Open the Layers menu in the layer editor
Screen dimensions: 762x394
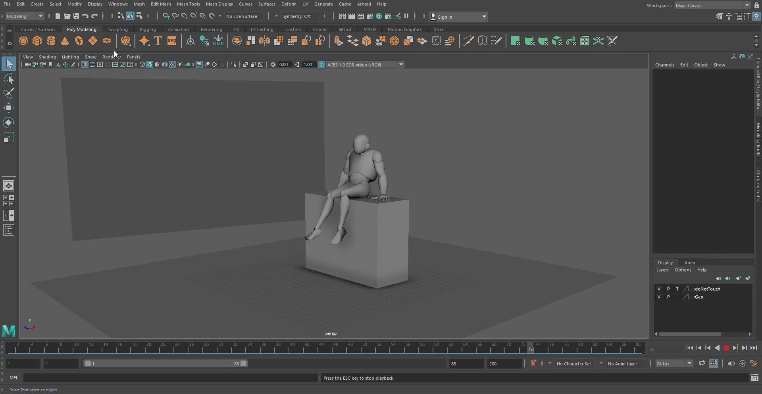pos(662,270)
